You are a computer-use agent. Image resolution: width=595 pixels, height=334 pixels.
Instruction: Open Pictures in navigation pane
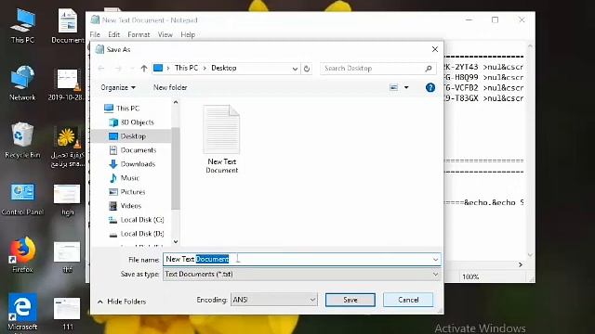[127, 192]
